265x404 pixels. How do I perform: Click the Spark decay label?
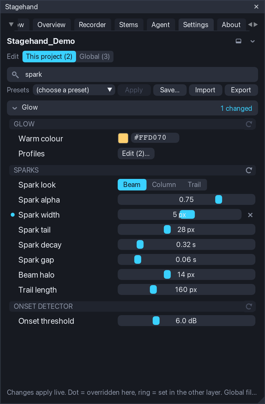40,245
